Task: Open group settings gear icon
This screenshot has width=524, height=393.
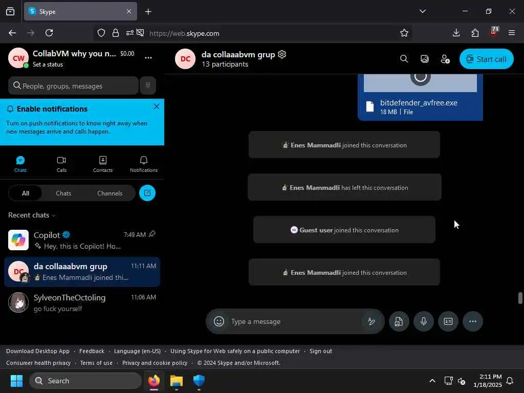Action: 282,54
